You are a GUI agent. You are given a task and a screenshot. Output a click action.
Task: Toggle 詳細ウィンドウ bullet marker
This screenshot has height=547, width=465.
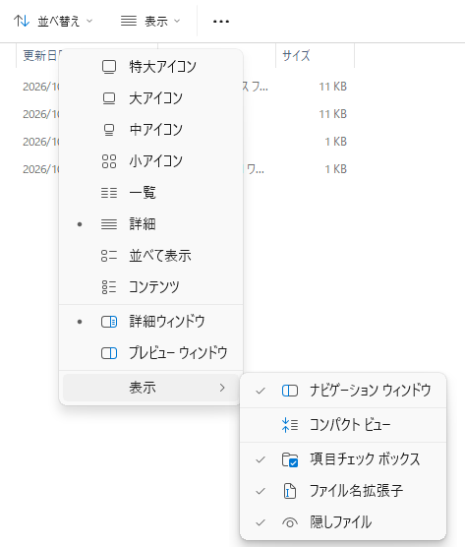click(x=80, y=322)
